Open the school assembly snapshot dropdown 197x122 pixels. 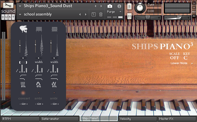[x=20, y=15]
